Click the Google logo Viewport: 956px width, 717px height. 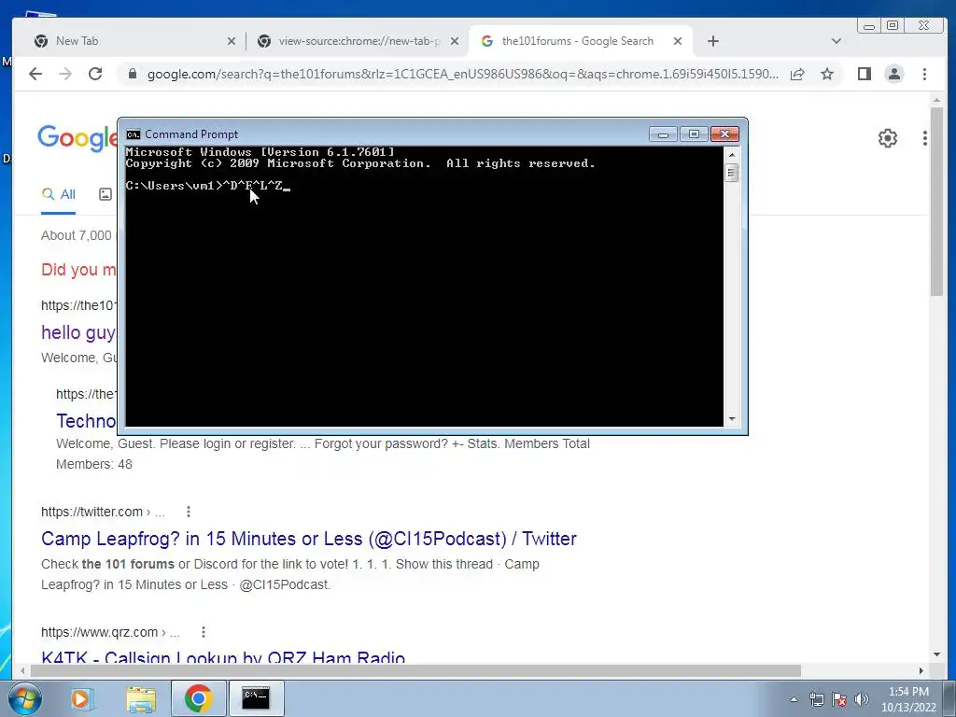(x=77, y=138)
